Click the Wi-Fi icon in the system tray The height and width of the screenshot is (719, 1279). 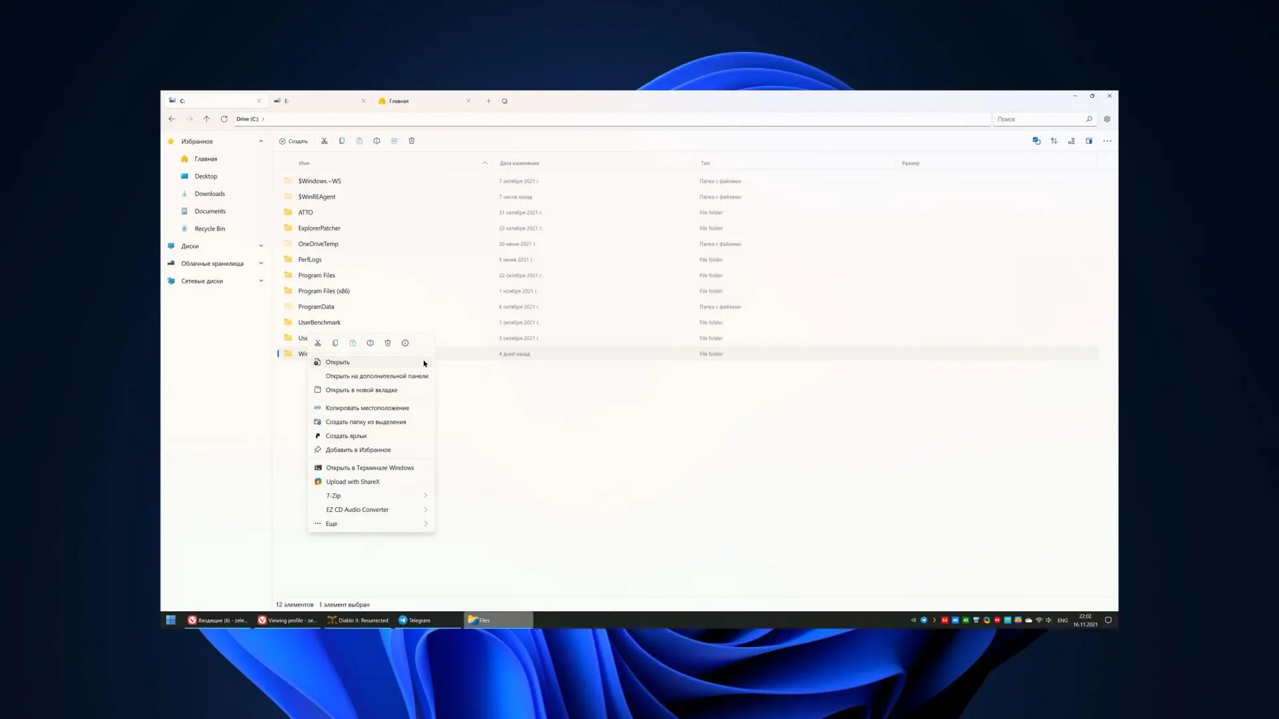click(1039, 620)
